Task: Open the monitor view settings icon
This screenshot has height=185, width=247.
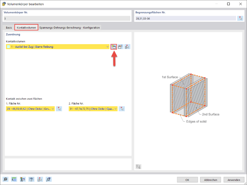Action: pos(31,179)
